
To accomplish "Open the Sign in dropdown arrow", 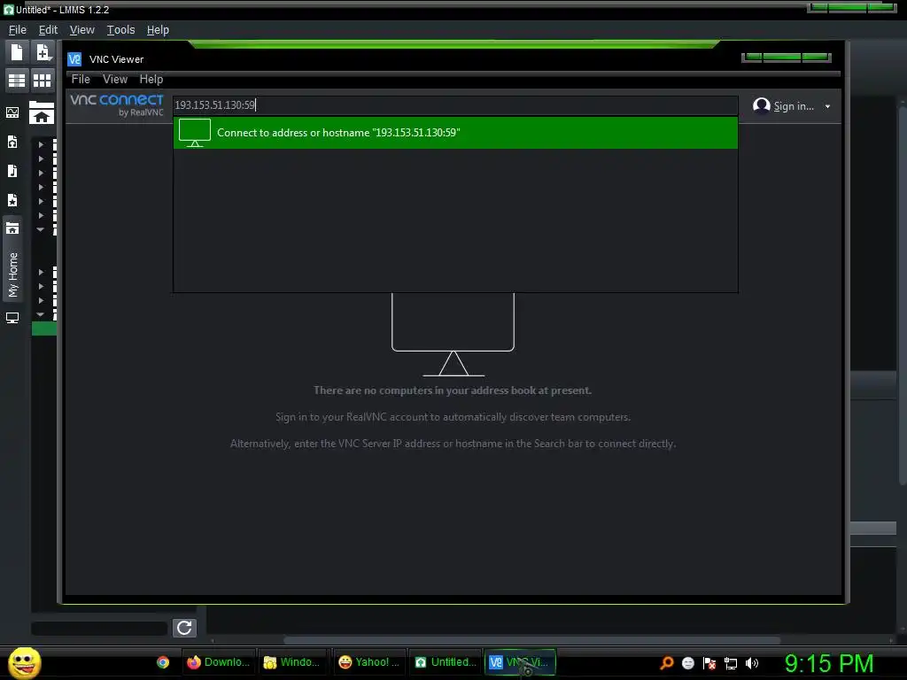I will [828, 106].
